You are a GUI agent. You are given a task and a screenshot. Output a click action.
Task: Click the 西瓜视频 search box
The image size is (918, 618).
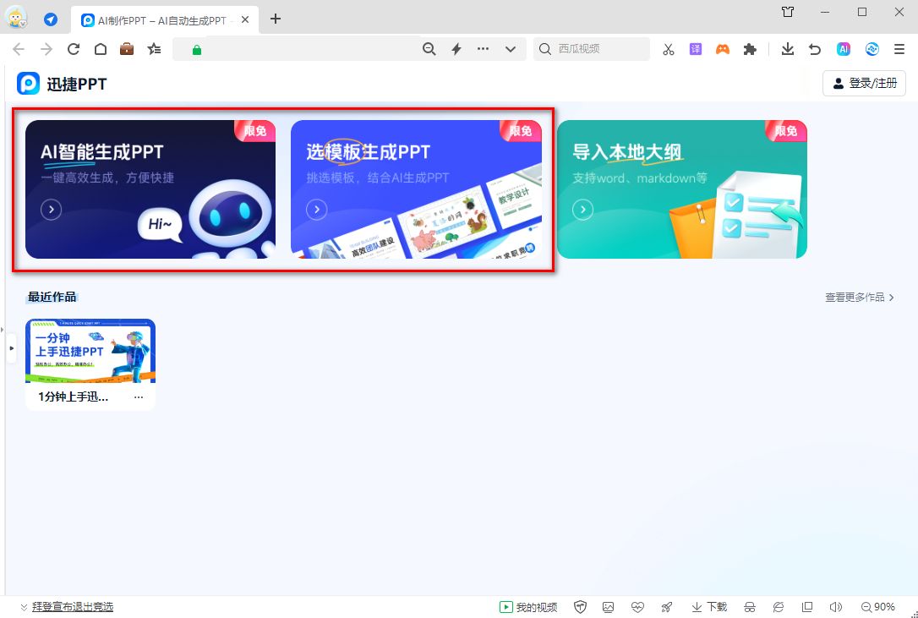tap(592, 49)
